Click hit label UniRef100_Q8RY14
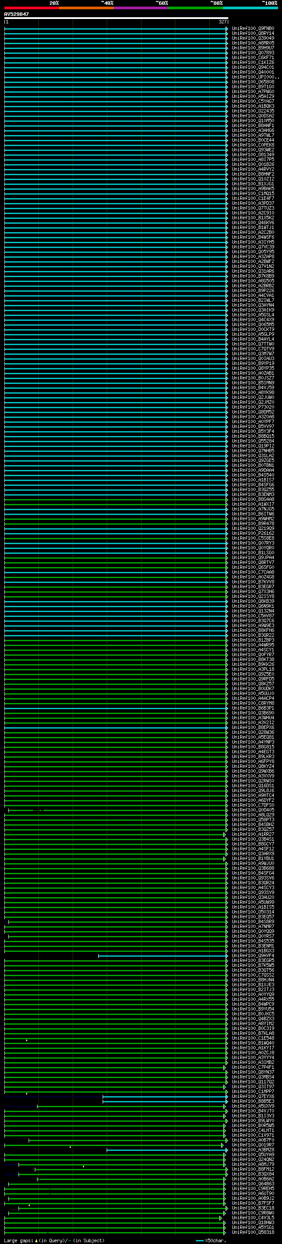Image resolution: width=282 pixels, height=1244 pixels. [253, 34]
